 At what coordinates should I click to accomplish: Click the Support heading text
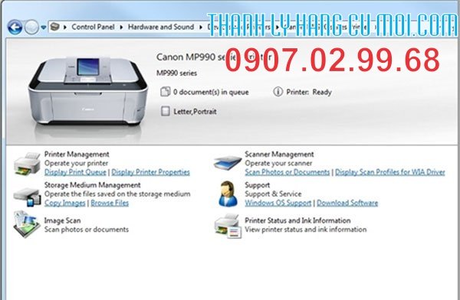pyautogui.click(x=258, y=185)
